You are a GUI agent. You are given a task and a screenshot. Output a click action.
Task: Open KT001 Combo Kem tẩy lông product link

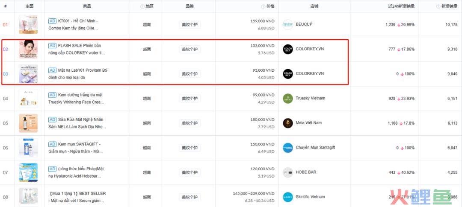(x=74, y=25)
